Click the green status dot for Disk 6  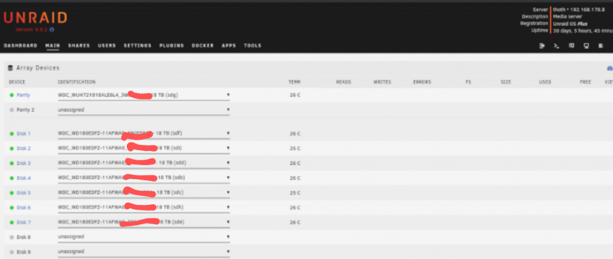[12, 207]
